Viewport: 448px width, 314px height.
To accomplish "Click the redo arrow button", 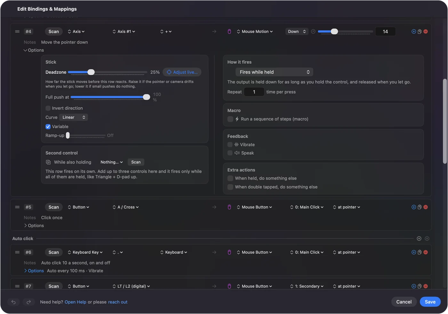I will [x=28, y=302].
